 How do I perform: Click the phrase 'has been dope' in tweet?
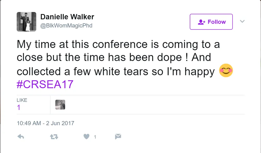[x=145, y=57]
